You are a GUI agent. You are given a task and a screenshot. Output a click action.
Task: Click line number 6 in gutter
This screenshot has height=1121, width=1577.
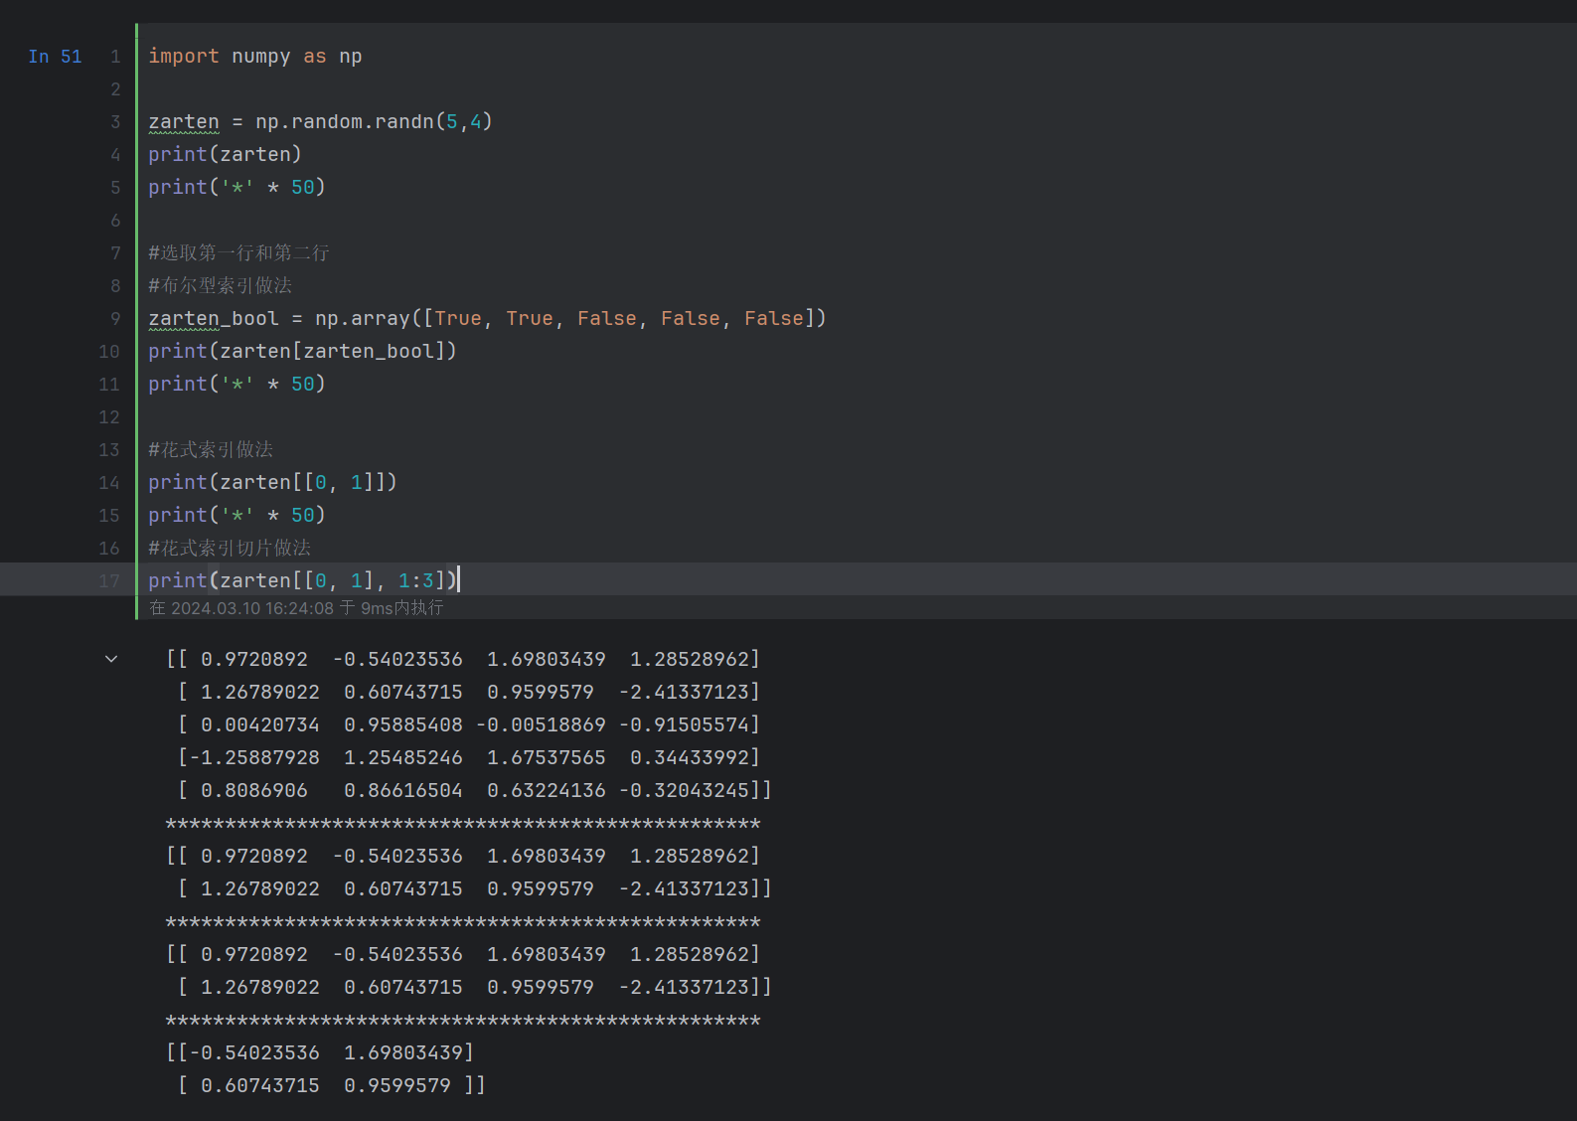pos(115,221)
